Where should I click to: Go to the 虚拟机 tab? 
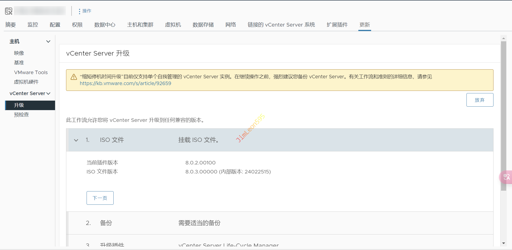pos(173,25)
